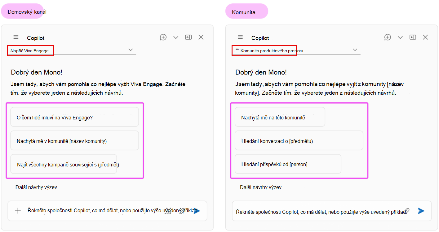The height and width of the screenshot is (232, 439).
Task: Select suggestion Nachytá mě v komunitě
Action: (74, 140)
